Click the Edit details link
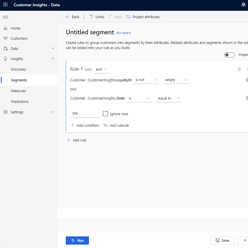This screenshot has width=248, height=248. 124,33
